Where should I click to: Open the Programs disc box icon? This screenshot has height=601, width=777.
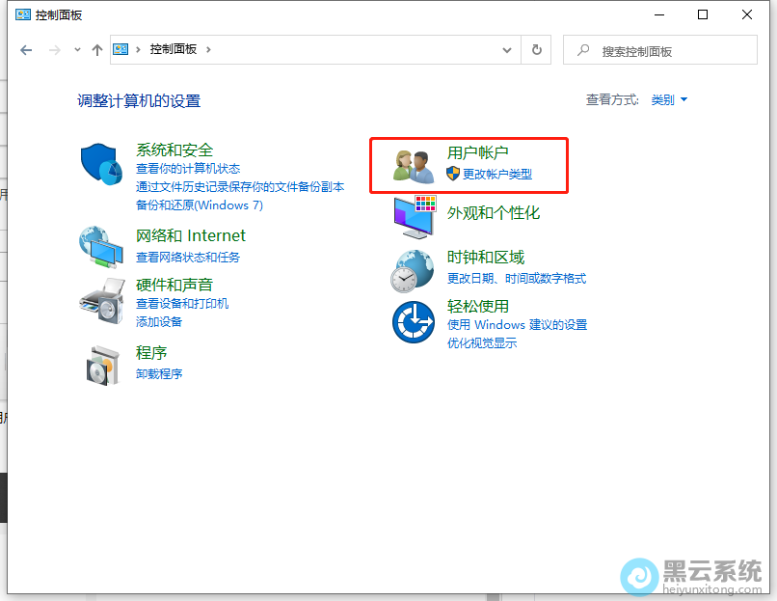101,365
